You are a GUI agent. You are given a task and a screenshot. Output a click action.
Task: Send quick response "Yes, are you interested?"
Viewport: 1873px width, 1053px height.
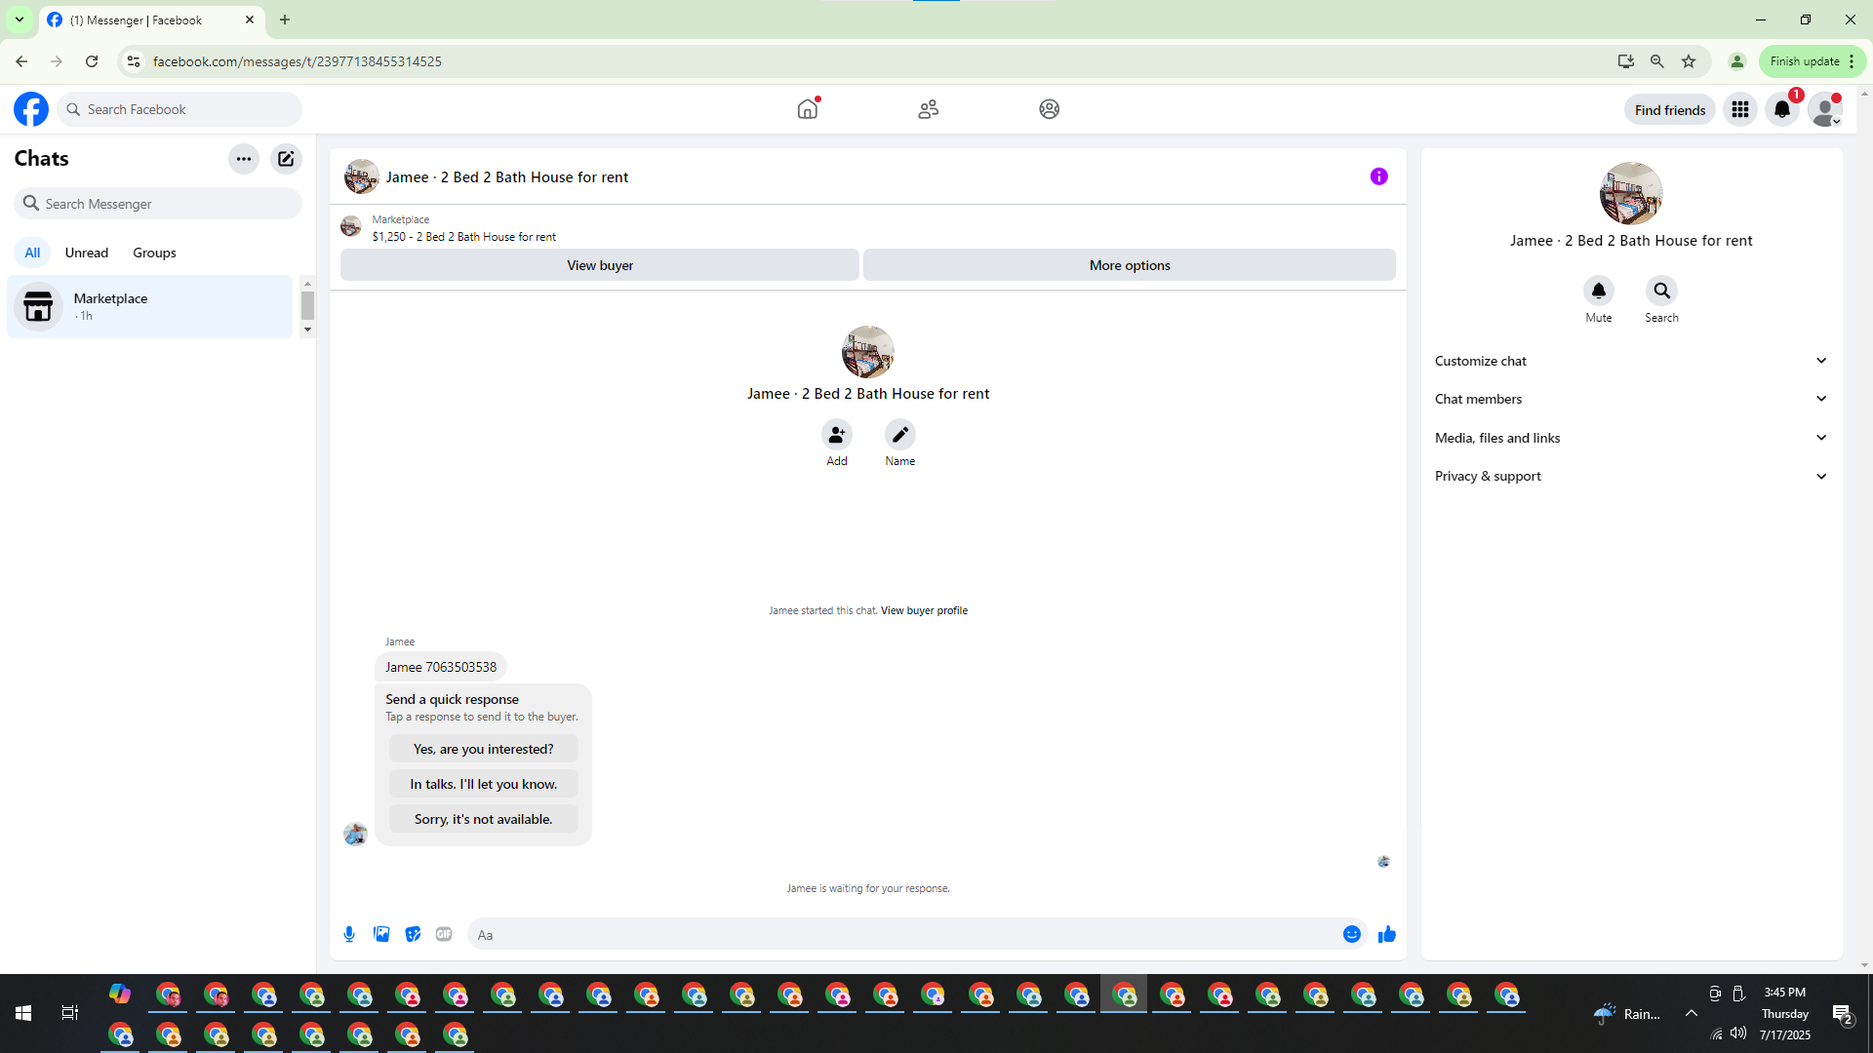(483, 749)
